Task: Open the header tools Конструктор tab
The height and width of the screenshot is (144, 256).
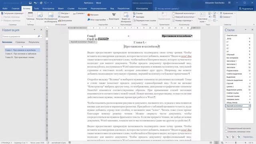Action: pyautogui.click(x=142, y=8)
